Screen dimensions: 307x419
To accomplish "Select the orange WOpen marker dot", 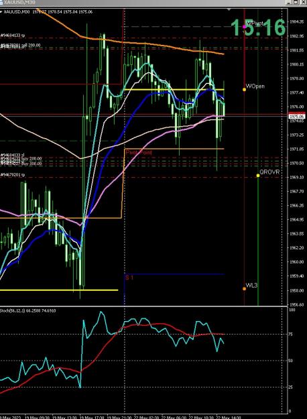I will 244,90.
